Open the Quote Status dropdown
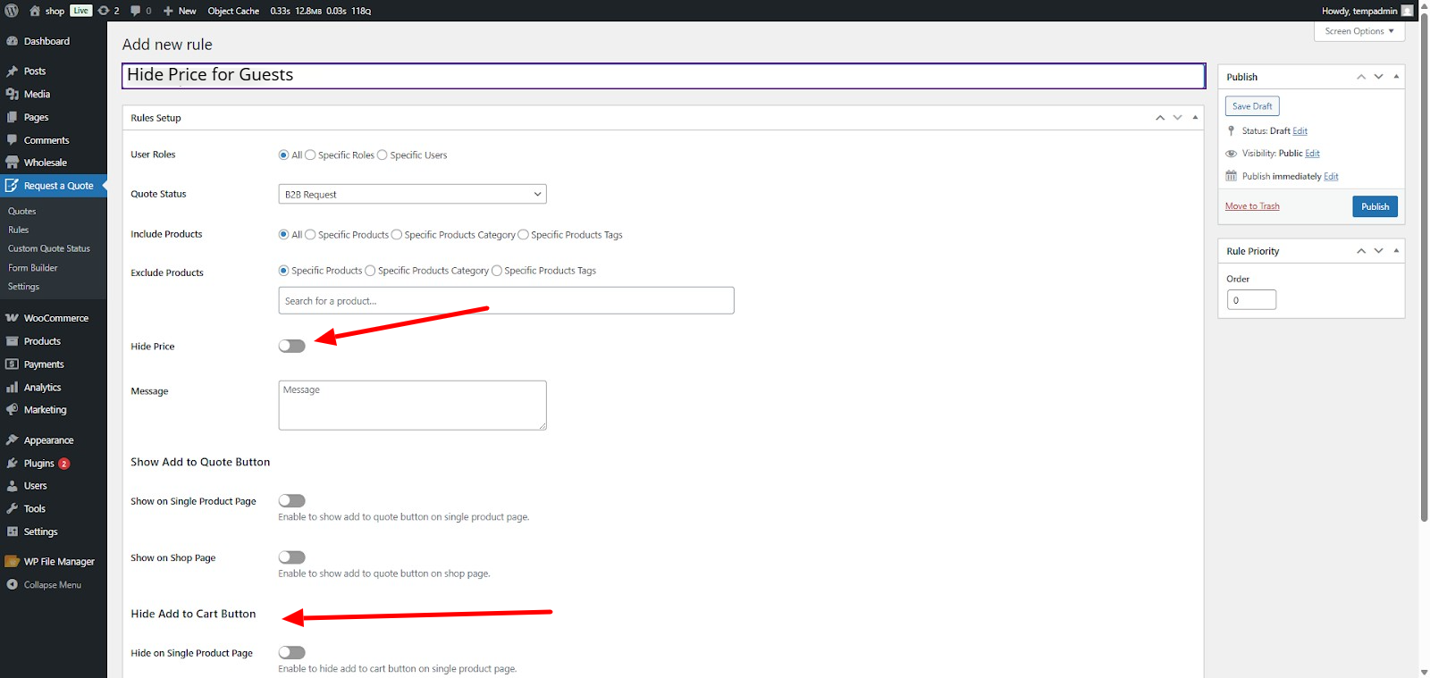This screenshot has height=678, width=1430. point(412,195)
